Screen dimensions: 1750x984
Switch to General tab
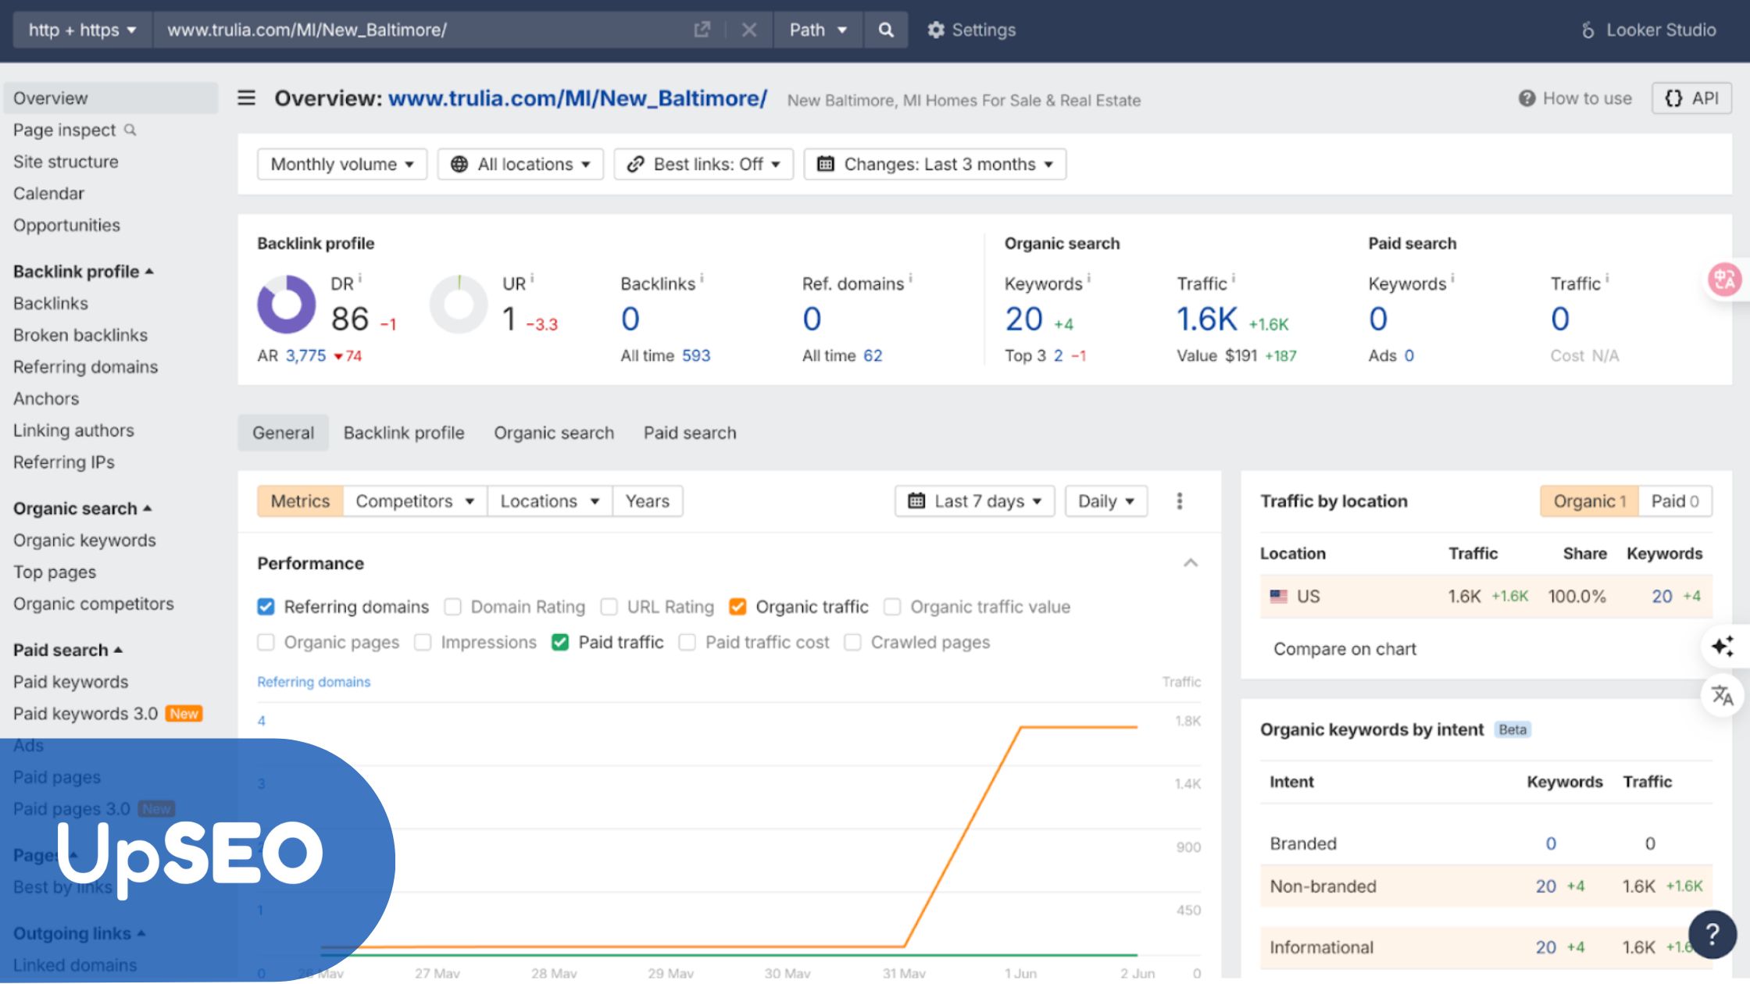[283, 433]
